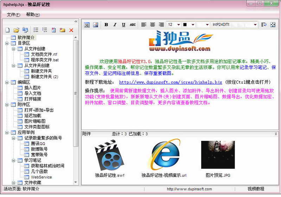Collapse the 编辑区 tree node
The height and width of the screenshot is (197, 281).
(7, 82)
